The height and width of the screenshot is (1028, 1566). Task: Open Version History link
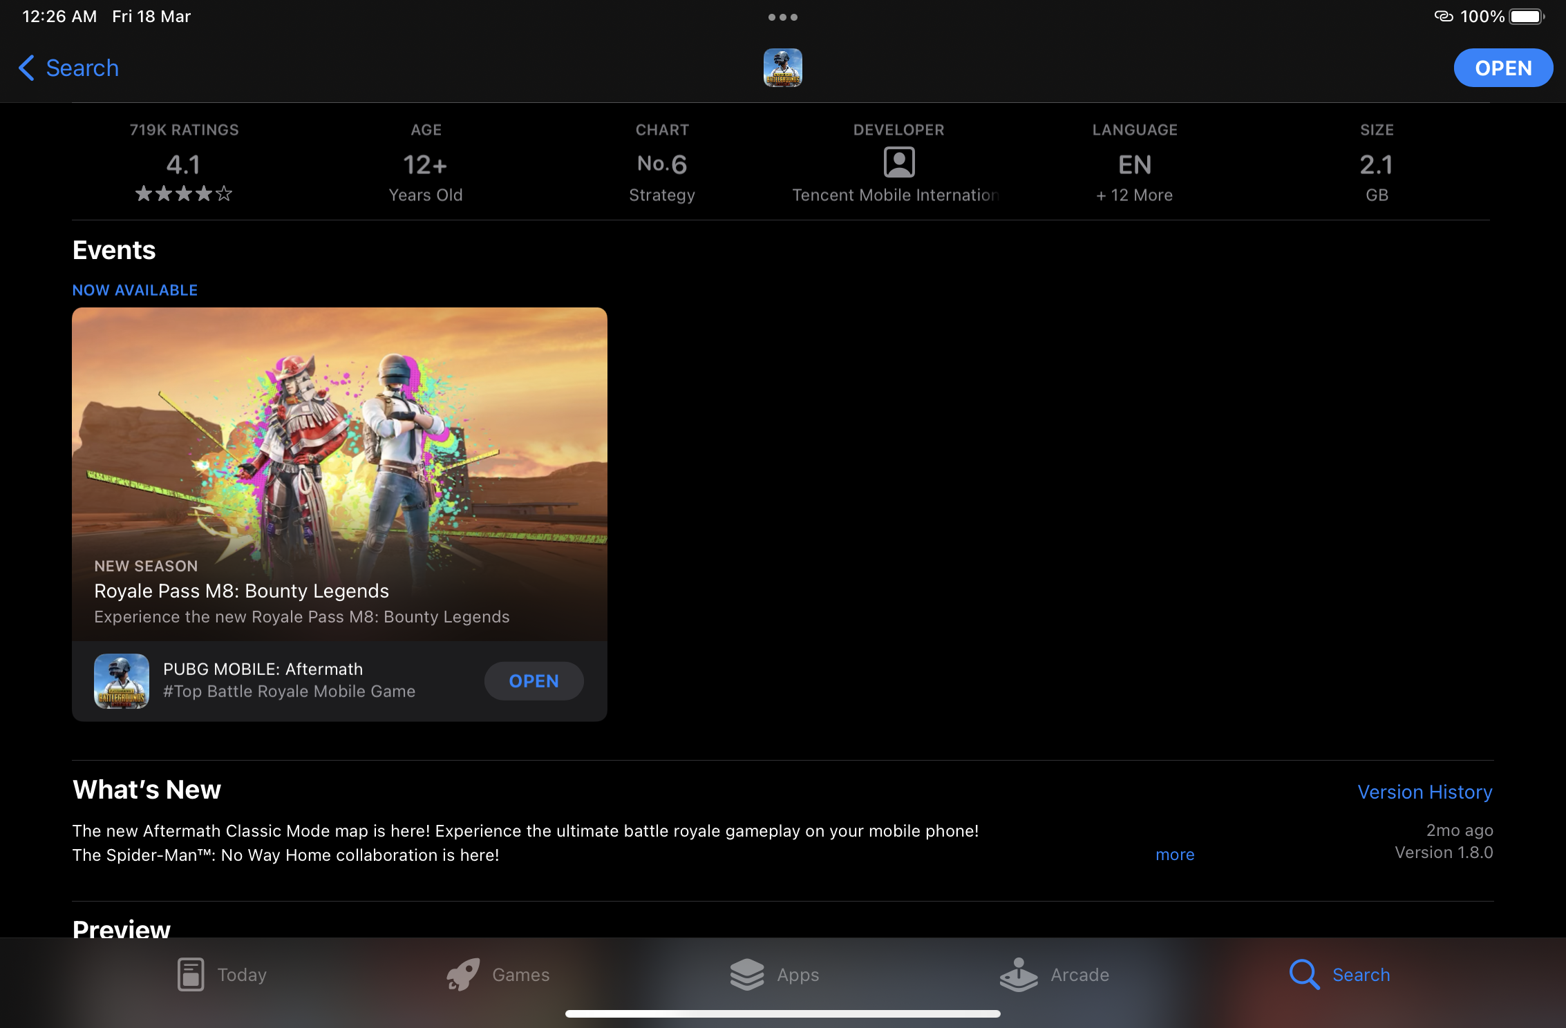click(1424, 792)
